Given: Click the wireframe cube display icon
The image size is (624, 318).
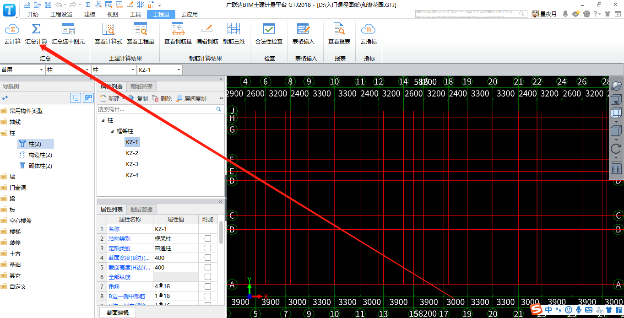Looking at the screenshot, I should pyautogui.click(x=616, y=113).
